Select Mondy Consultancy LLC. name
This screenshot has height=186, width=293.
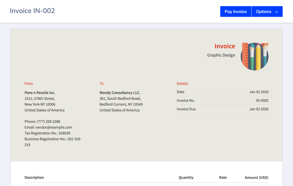click(120, 93)
